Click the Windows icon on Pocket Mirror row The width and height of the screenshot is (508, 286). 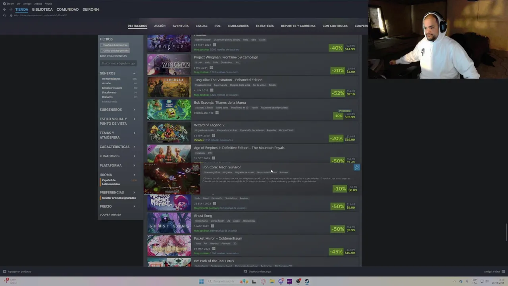click(x=214, y=249)
